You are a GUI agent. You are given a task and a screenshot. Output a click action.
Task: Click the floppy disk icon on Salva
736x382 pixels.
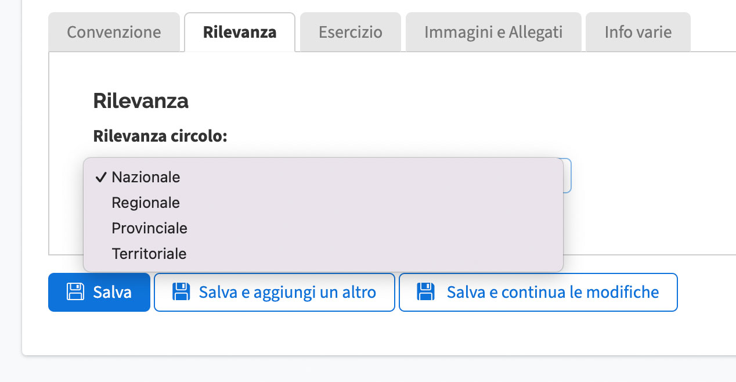pos(75,291)
